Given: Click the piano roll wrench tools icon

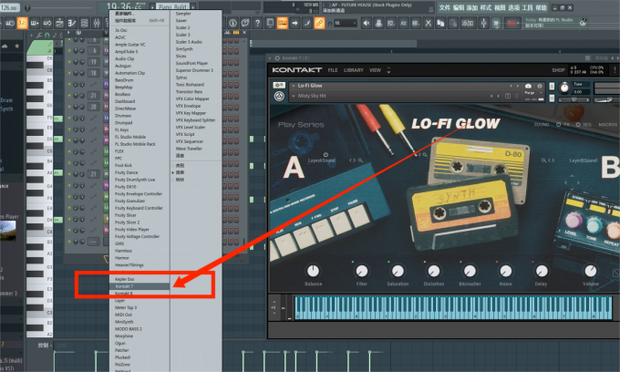Looking at the screenshot, I should tap(38, 36).
